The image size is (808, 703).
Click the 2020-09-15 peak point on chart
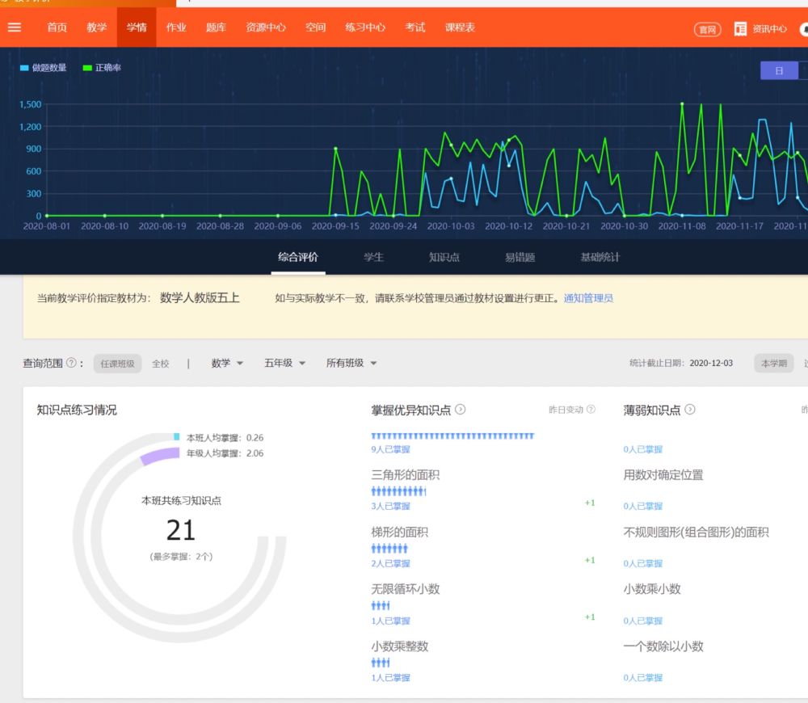point(335,149)
